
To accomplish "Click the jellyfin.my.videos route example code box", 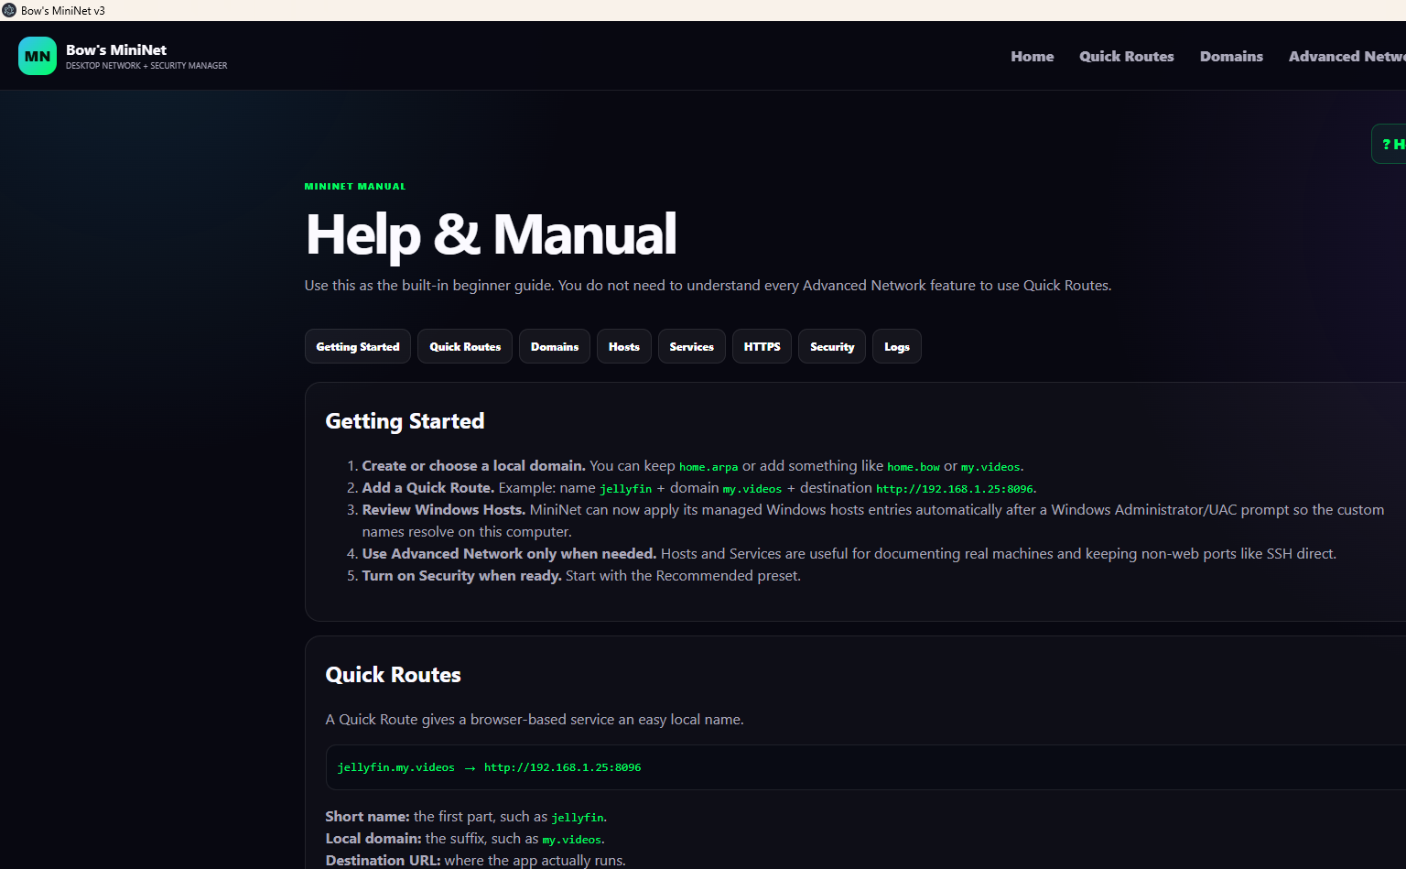I will point(865,767).
